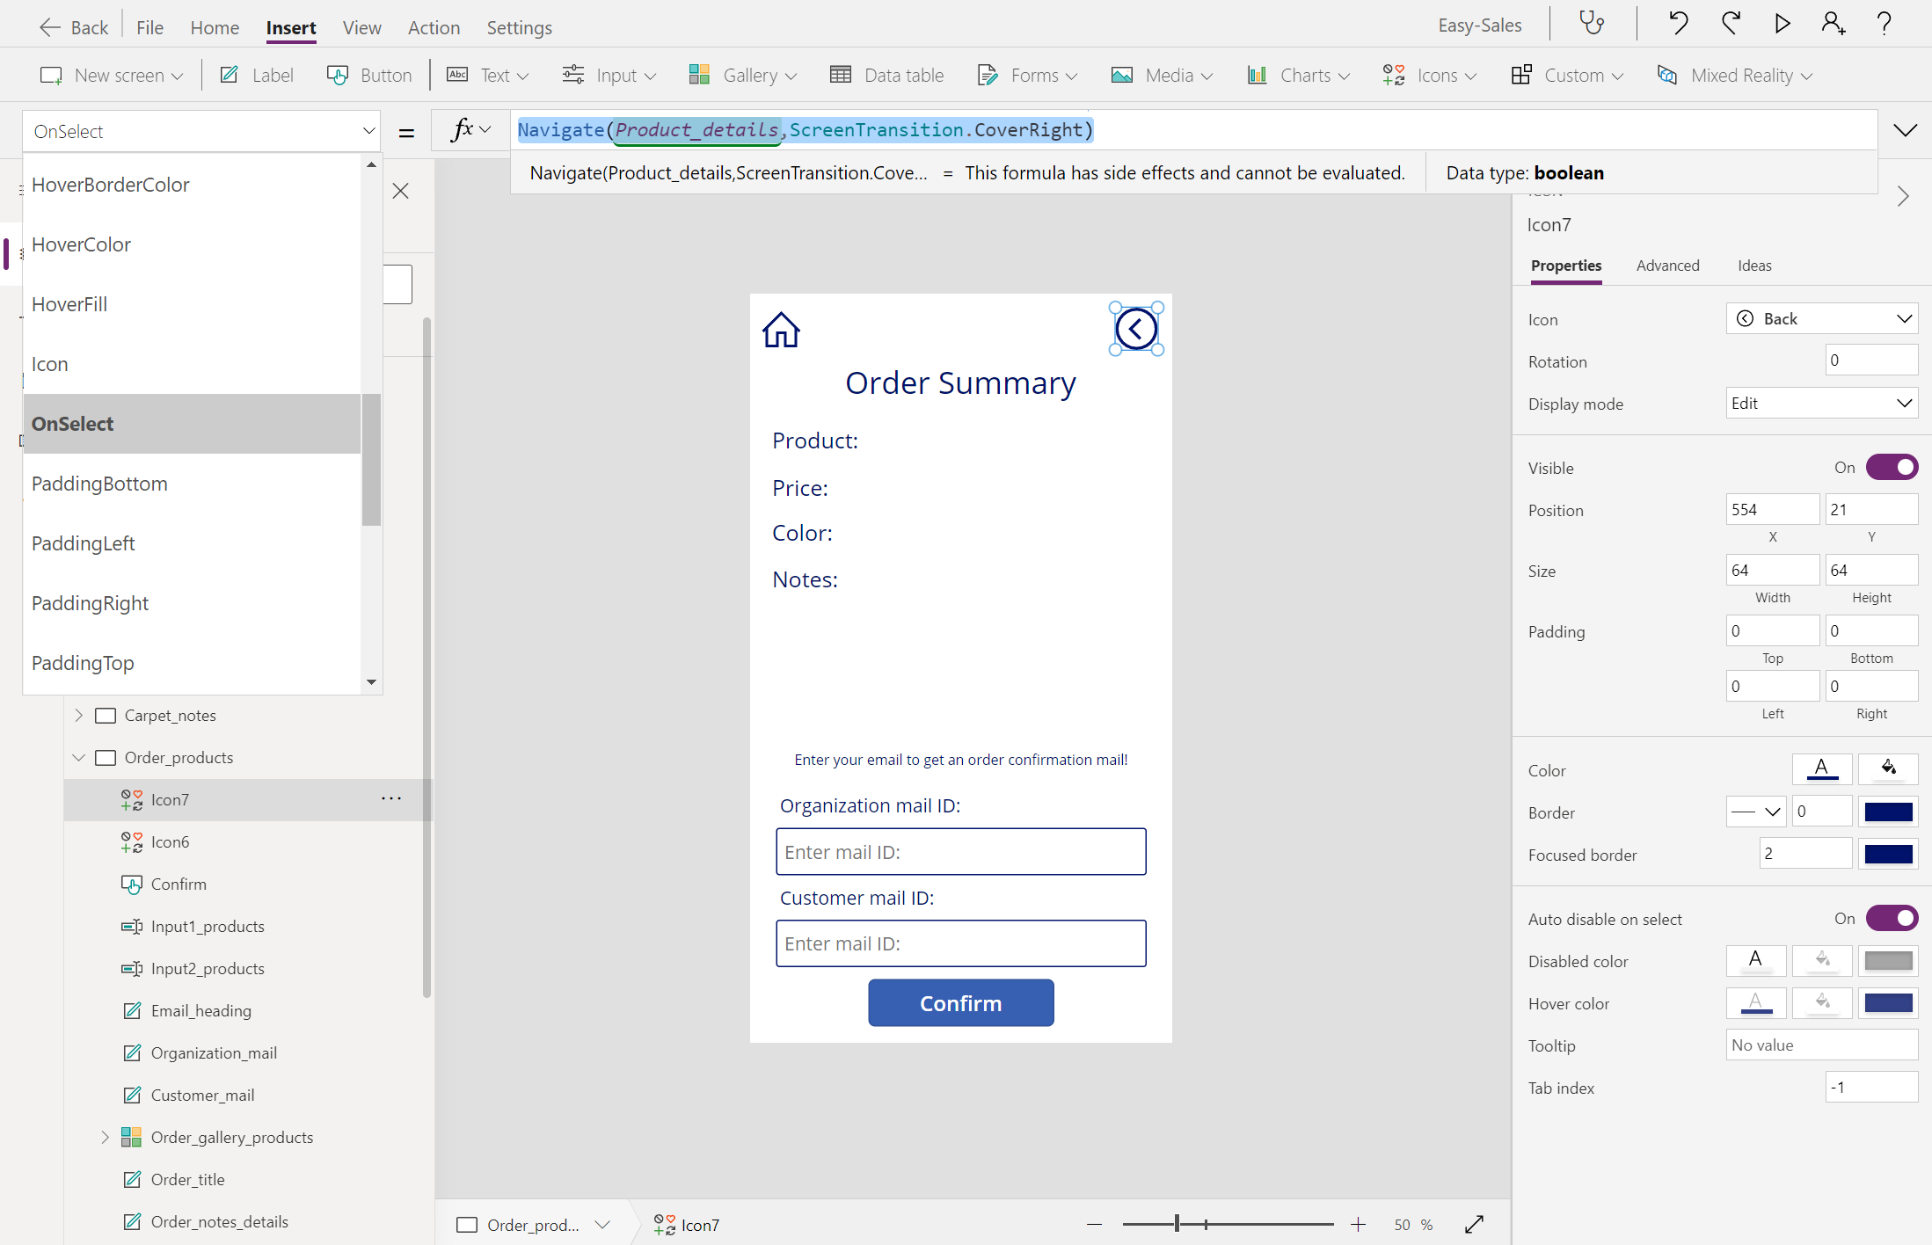Click the Undo arrow icon
1932x1245 pixels.
tap(1678, 24)
